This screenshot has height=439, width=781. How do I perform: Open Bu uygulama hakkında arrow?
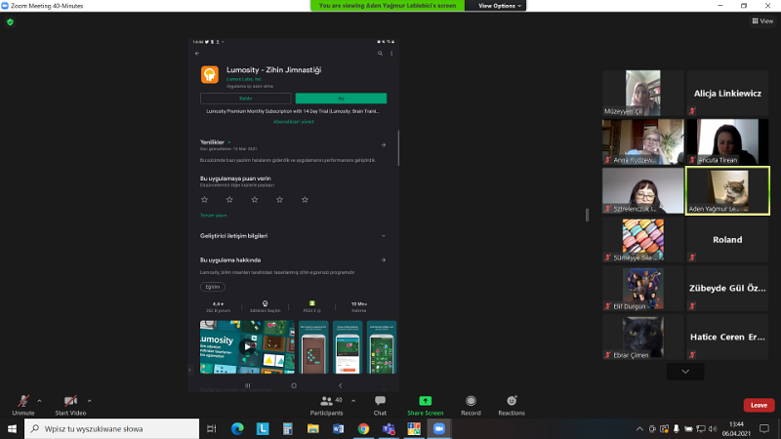tap(384, 259)
